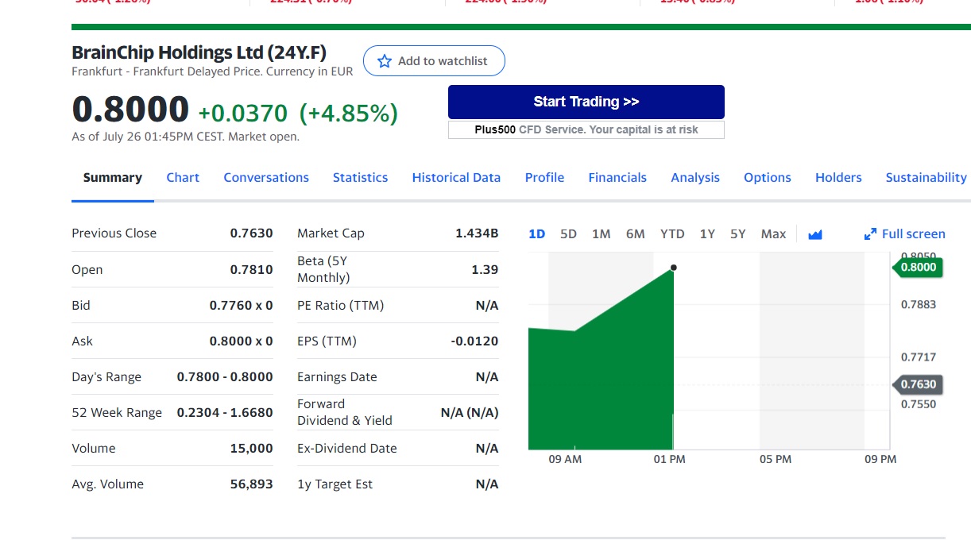971x540 pixels.
Task: Set chart range to YTD
Action: pyautogui.click(x=672, y=234)
